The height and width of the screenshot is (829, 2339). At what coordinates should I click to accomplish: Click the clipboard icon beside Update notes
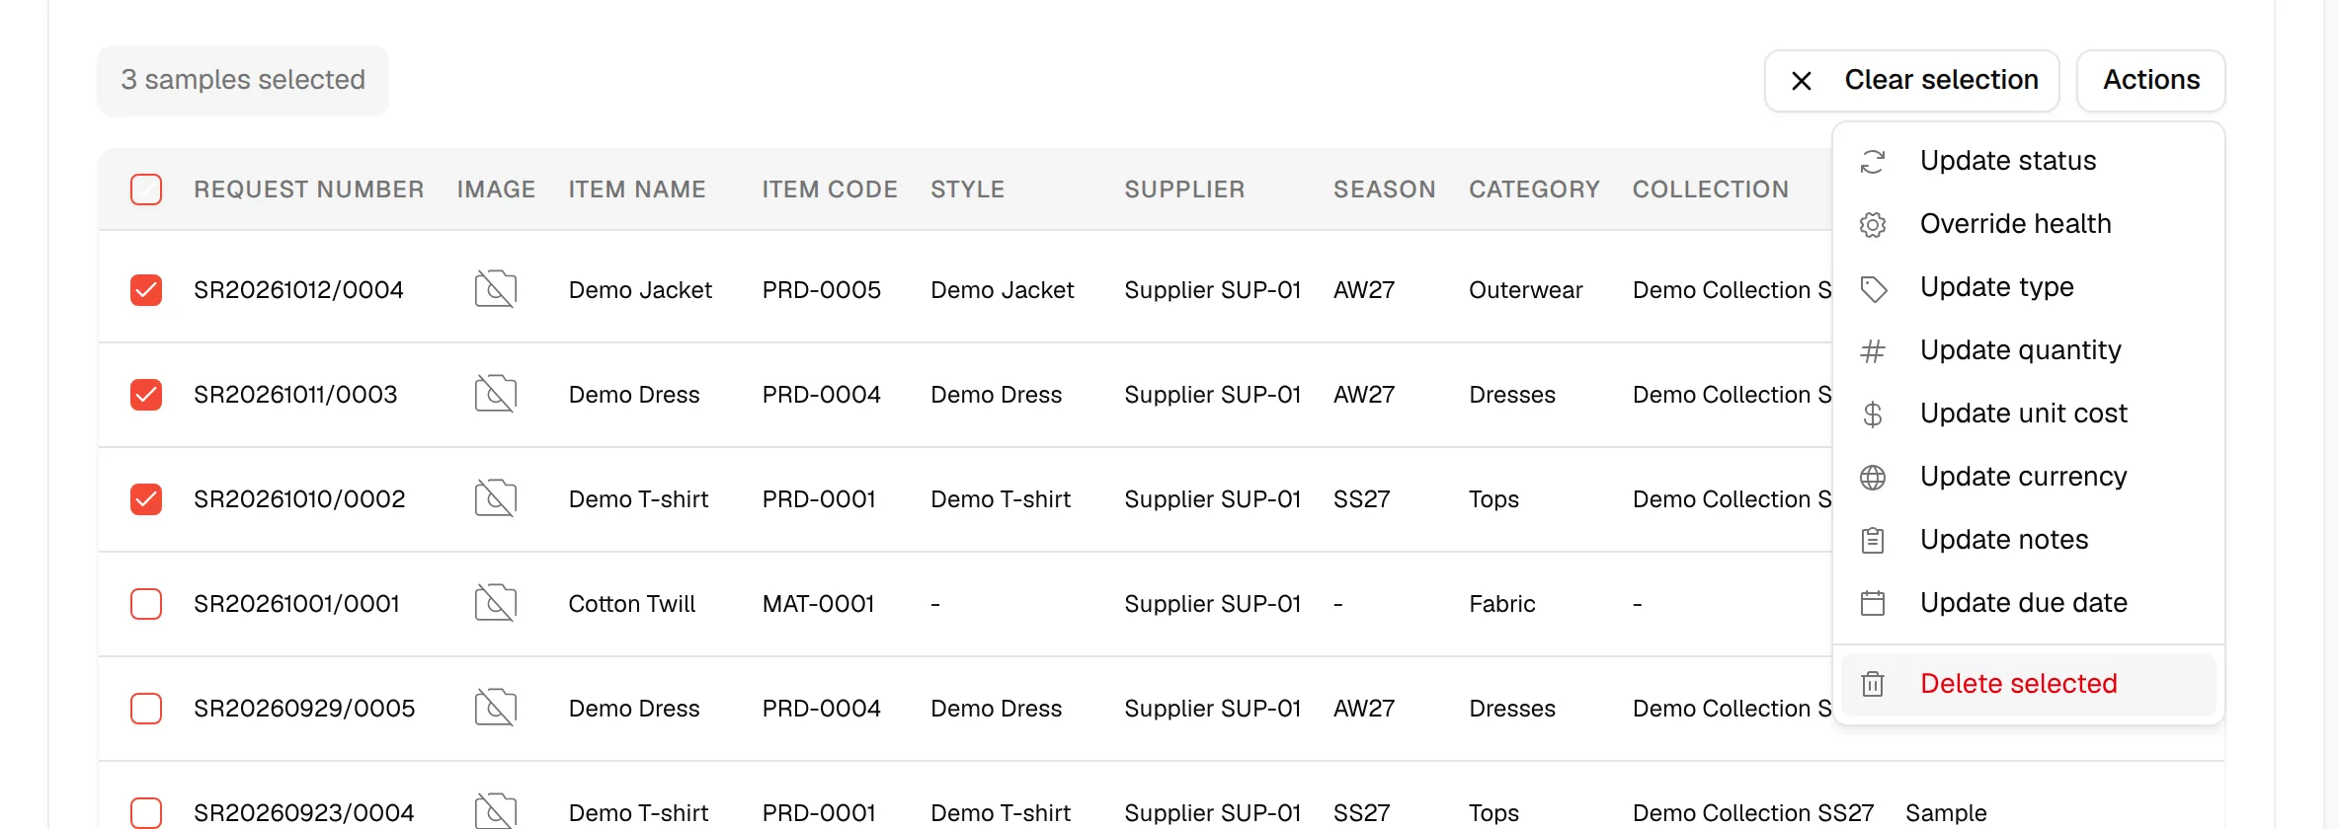(1873, 540)
